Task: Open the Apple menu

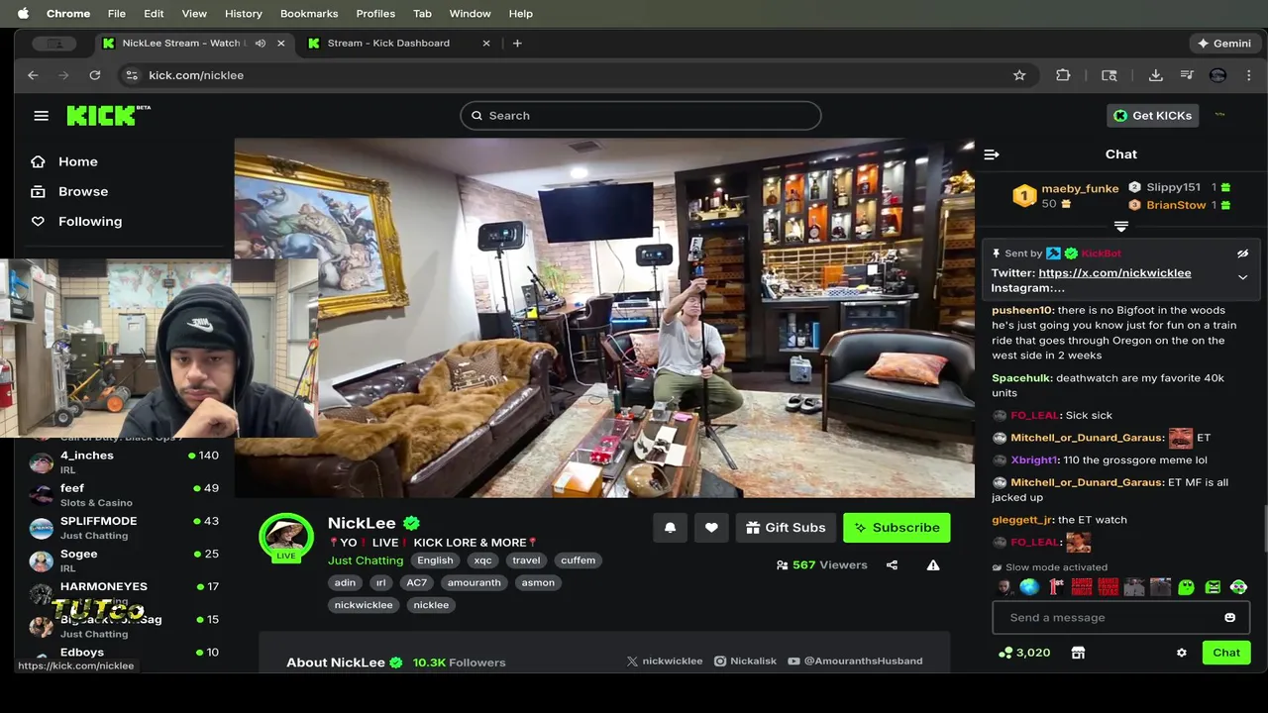Action: pyautogui.click(x=23, y=14)
